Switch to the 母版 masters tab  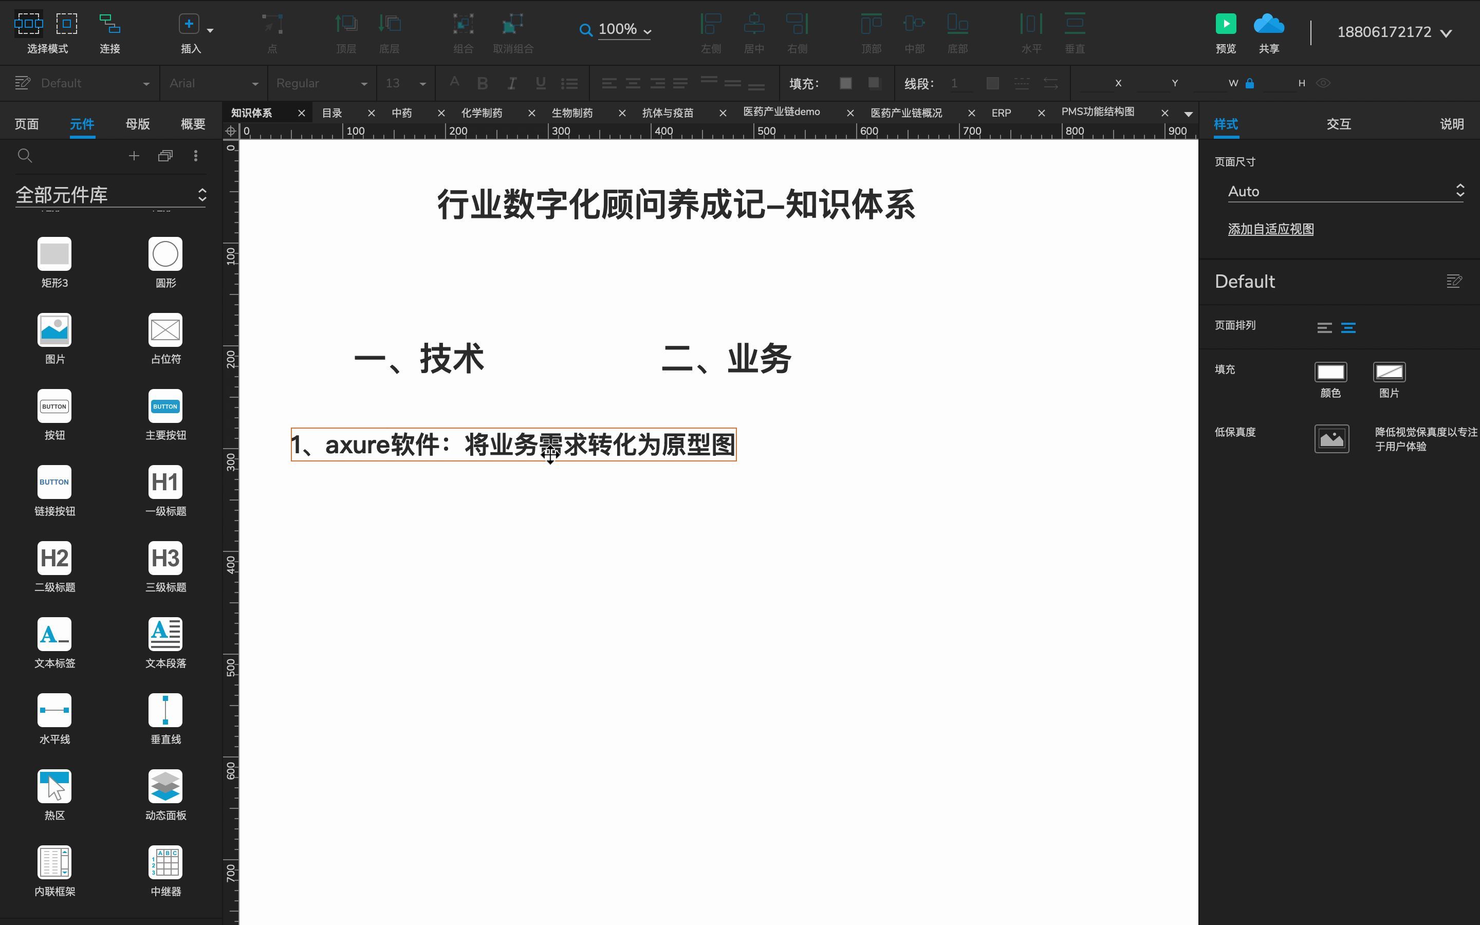point(138,124)
